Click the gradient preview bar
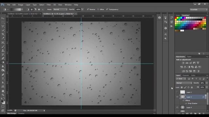 [x=16, y=9]
